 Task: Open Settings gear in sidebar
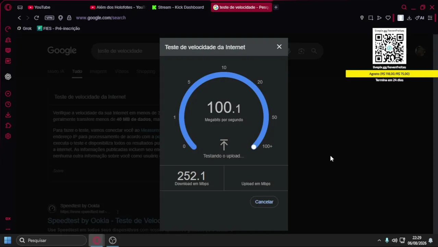(8, 136)
